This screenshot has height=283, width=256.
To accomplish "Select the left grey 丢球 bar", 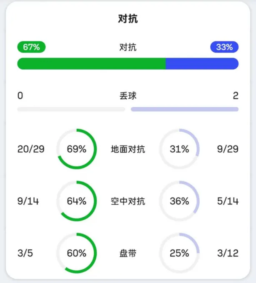I will (x=71, y=109).
